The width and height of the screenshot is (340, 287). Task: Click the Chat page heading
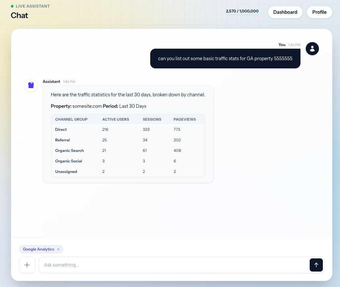pos(19,15)
